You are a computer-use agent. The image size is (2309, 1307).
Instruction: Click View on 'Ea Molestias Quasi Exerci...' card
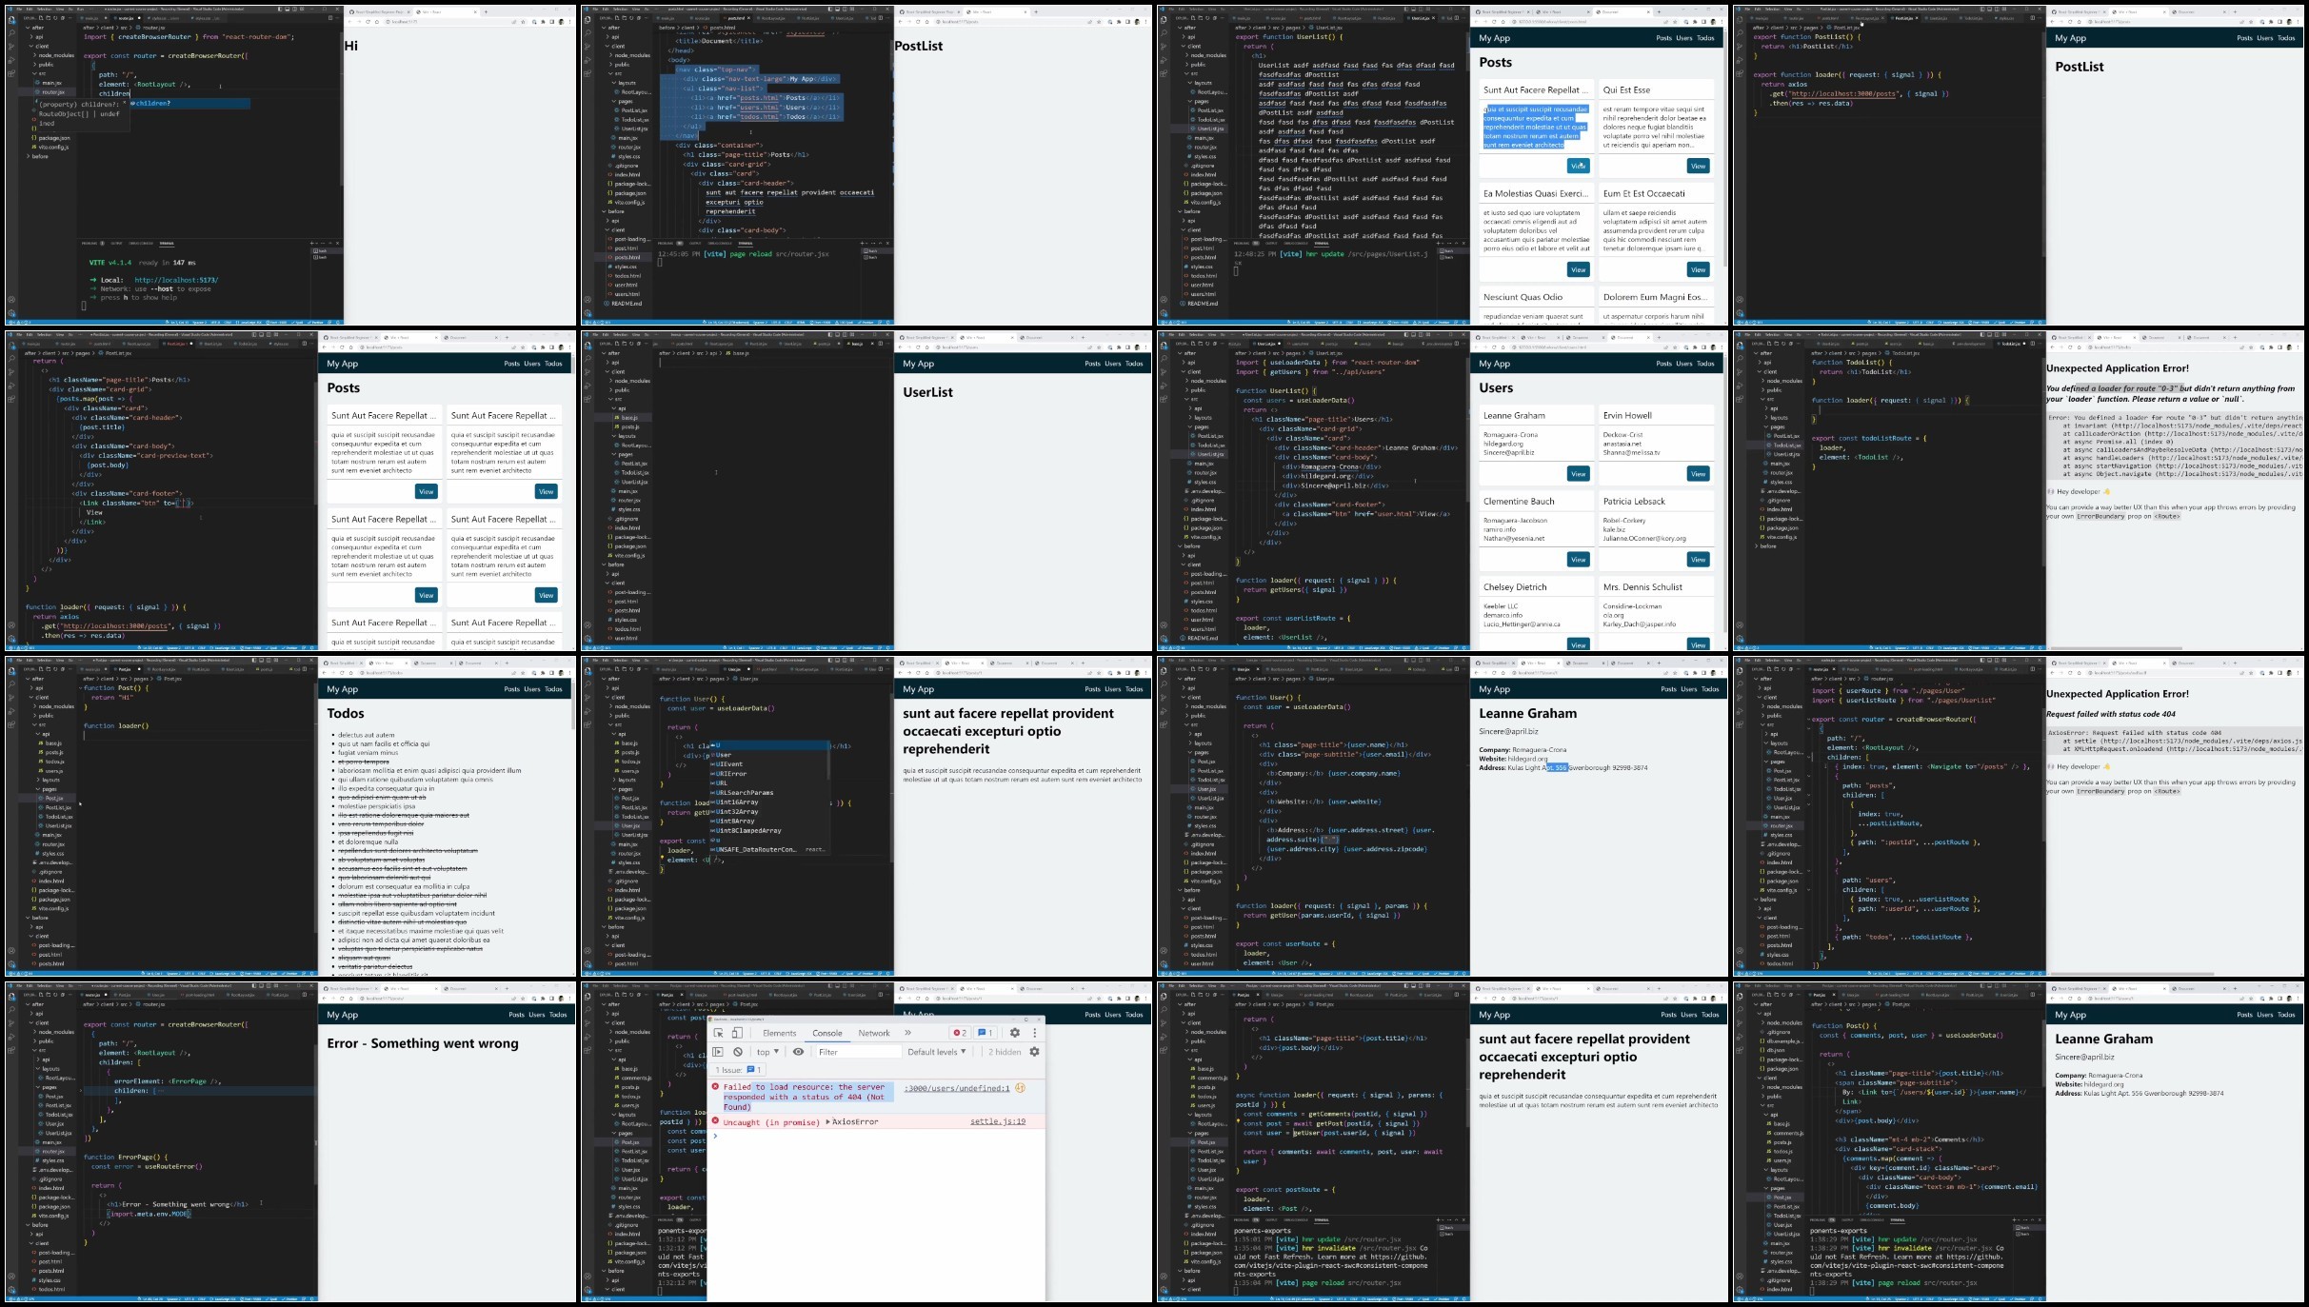click(x=1578, y=269)
